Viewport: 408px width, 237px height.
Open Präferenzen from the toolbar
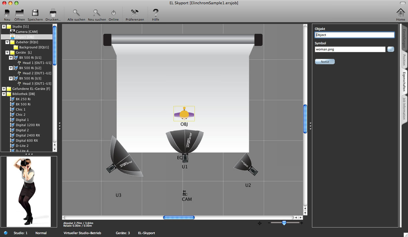135,13
